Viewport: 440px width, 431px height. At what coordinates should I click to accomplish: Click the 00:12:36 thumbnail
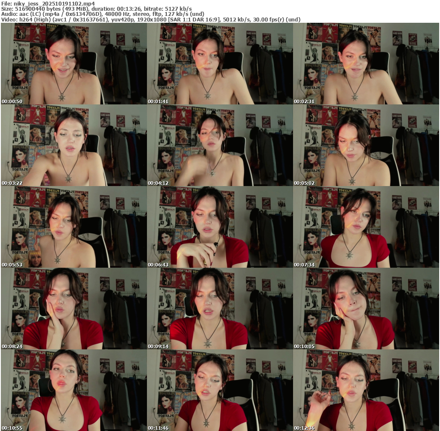point(366,390)
